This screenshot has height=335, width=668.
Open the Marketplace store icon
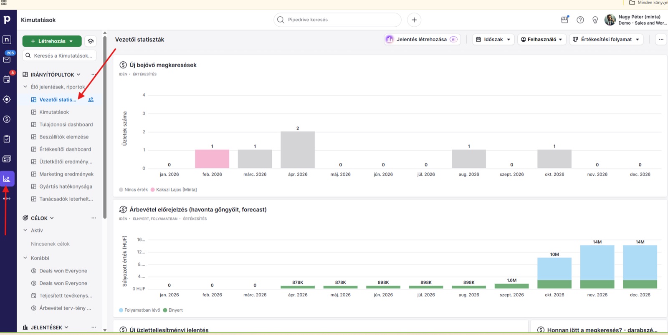coord(565,20)
